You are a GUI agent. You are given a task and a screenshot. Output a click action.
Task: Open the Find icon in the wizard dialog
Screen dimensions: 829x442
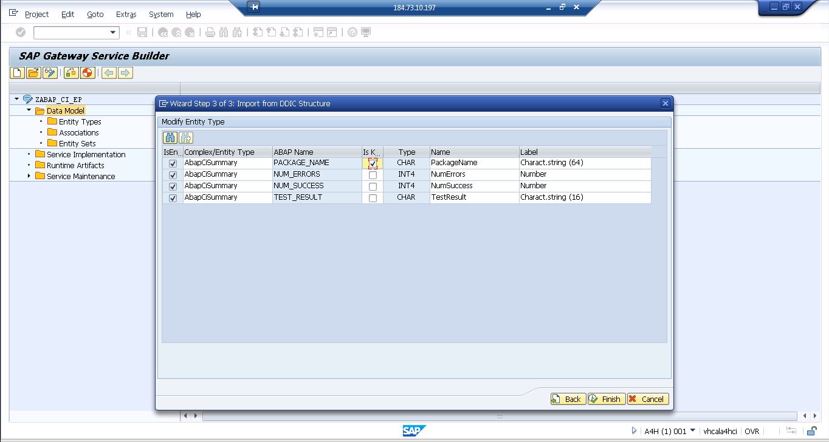pyautogui.click(x=170, y=137)
